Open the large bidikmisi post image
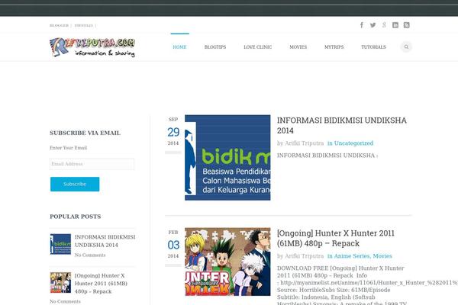This screenshot has width=458, height=305. (227, 158)
